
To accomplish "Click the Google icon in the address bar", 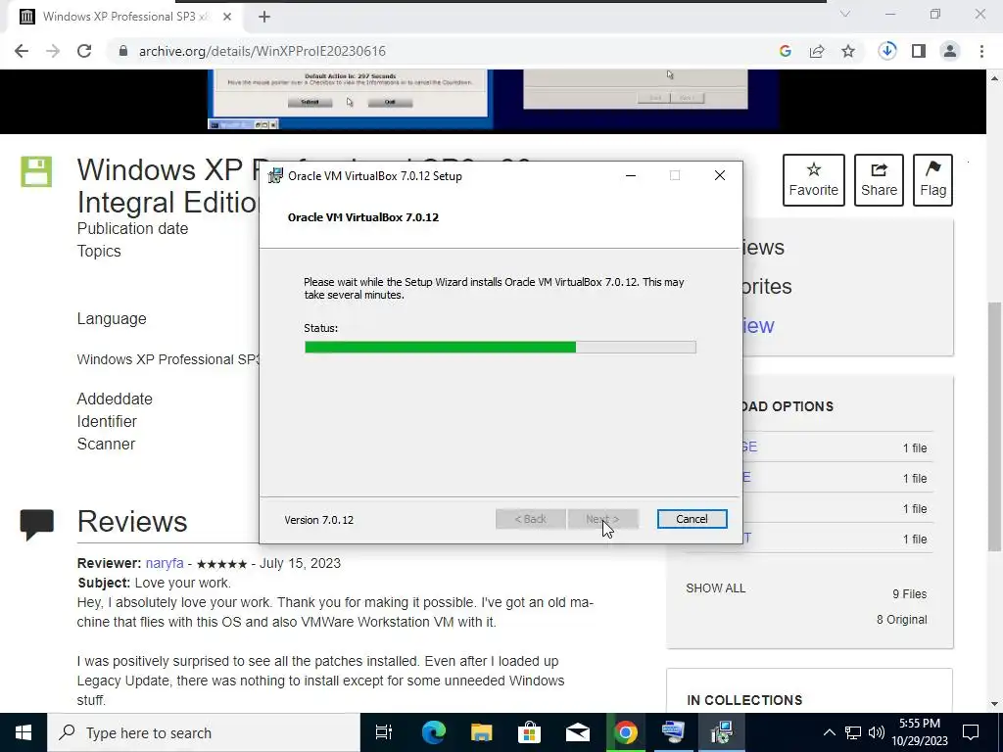I will pyautogui.click(x=785, y=51).
